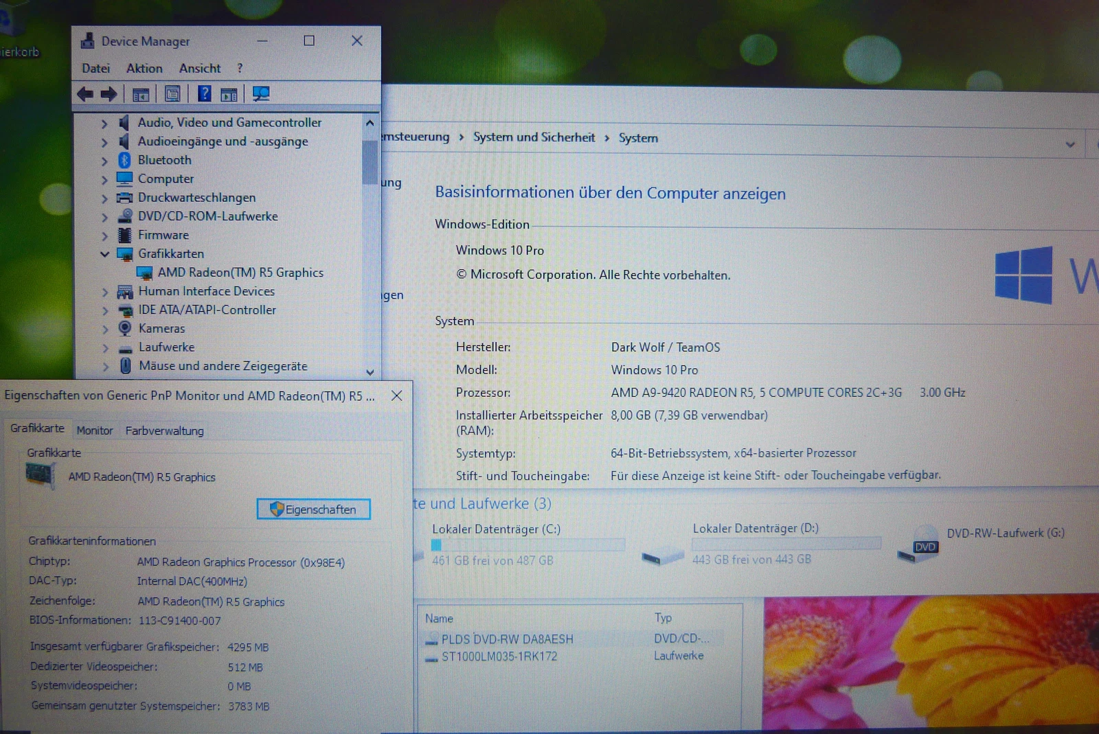Open the Datei menu
The height and width of the screenshot is (734, 1099).
[x=95, y=68]
